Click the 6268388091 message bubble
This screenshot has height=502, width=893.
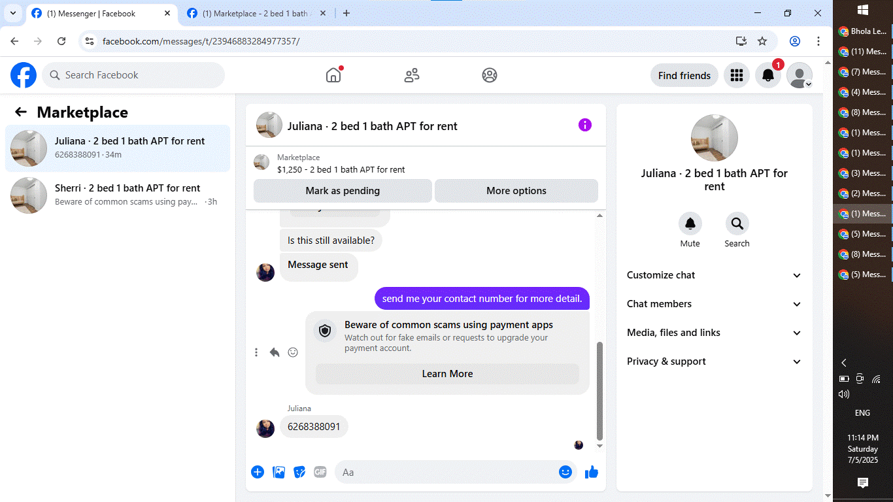314,427
